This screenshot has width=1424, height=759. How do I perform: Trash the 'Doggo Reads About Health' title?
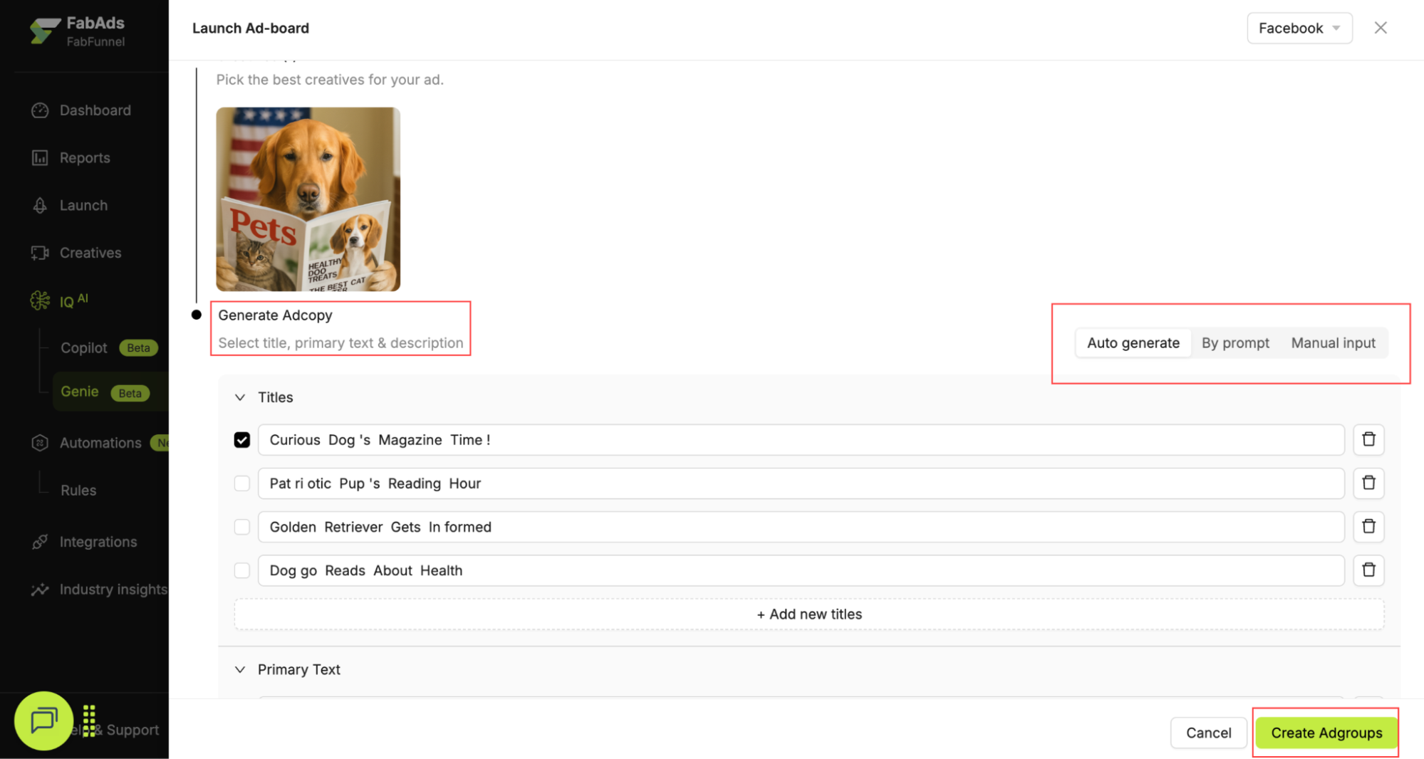[x=1368, y=570]
